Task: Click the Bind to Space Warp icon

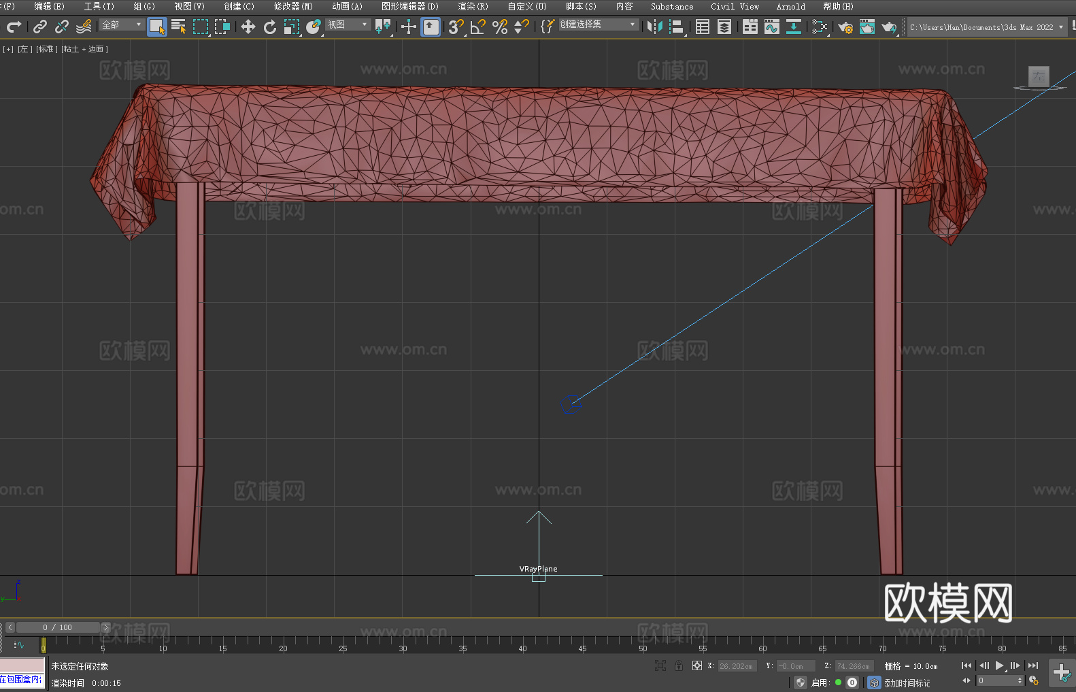Action: pos(84,27)
